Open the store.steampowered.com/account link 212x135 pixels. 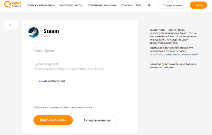point(173,54)
